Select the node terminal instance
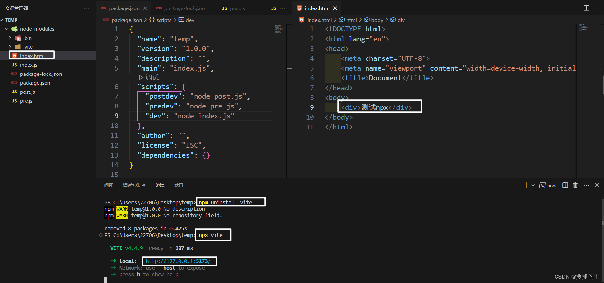Viewport: 604px width, 283px height. click(x=548, y=186)
